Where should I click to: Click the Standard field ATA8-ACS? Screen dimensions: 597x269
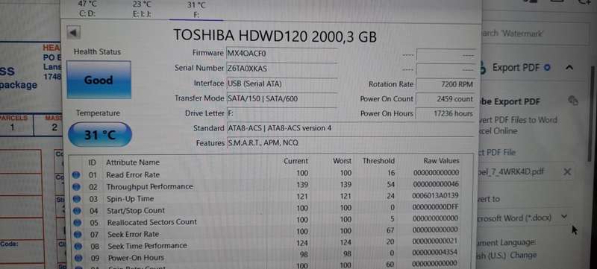[x=350, y=128]
